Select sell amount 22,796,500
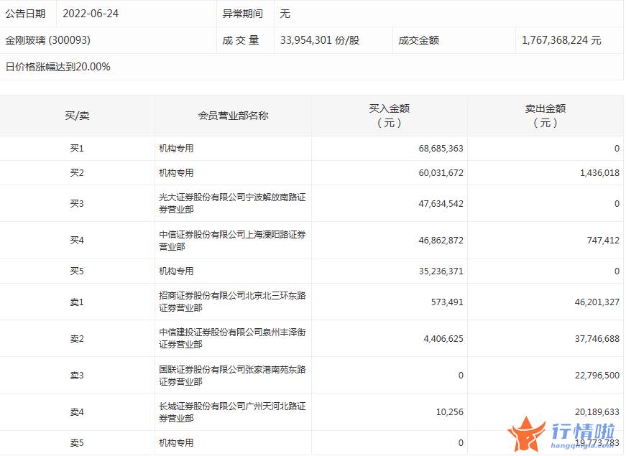Image resolution: width=626 pixels, height=456 pixels. tap(597, 376)
